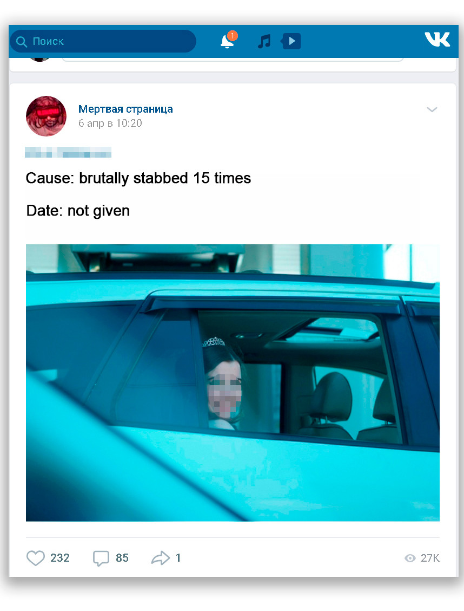Go to VK home via logo
The width and height of the screenshot is (464, 611).
pos(437,40)
